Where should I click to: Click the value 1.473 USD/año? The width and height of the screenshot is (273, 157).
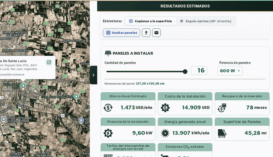pyautogui.click(x=136, y=108)
